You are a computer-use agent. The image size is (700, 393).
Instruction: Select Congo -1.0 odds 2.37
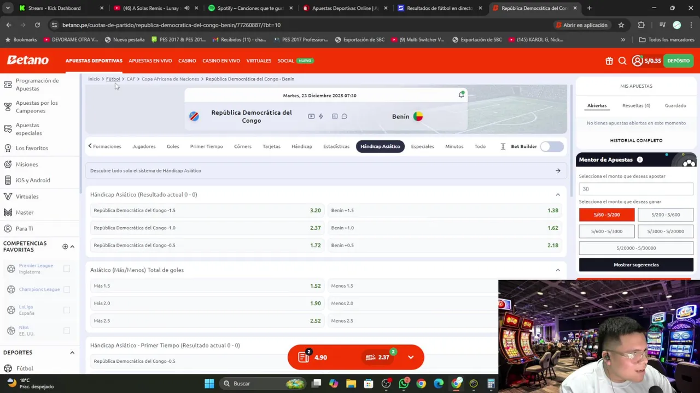pos(207,228)
